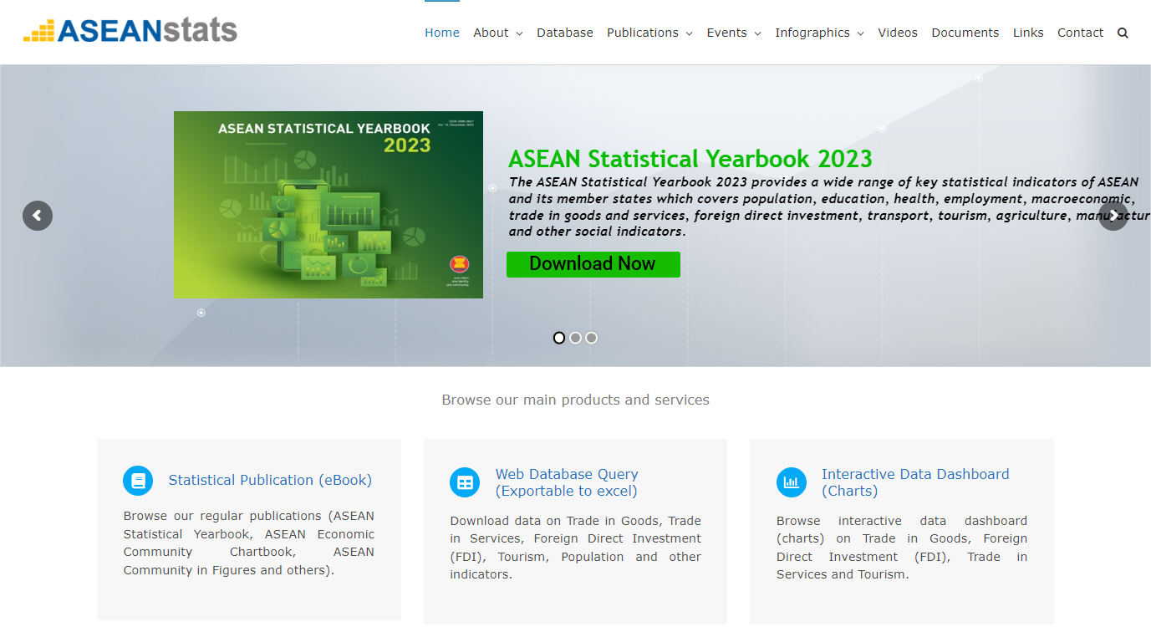Select the third carousel slide dot
Viewport: 1151px width, 627px height.
[591, 338]
